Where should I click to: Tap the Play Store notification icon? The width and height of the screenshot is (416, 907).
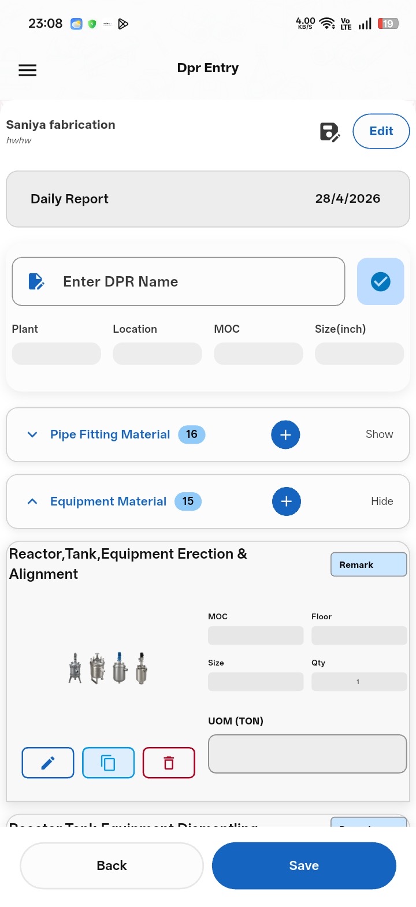[123, 24]
